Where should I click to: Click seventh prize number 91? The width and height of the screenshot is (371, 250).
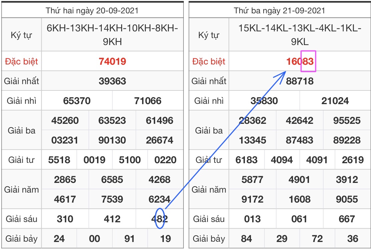coord(130,239)
